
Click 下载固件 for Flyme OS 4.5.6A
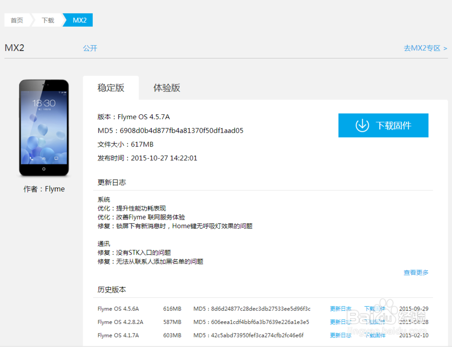[374, 309]
